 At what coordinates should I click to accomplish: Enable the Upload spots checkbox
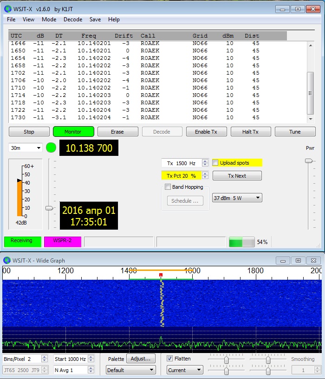pyautogui.click(x=215, y=163)
